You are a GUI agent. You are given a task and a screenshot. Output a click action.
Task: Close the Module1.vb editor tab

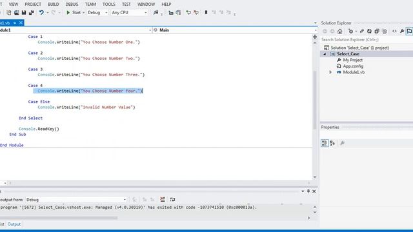point(21,23)
